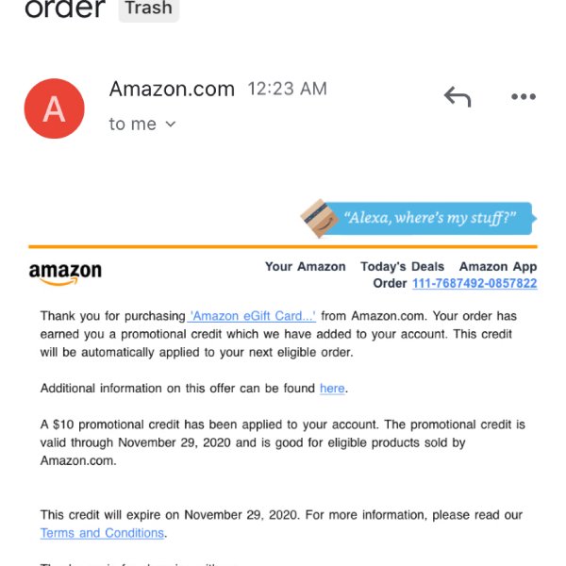Click the 'Amazon eGift Card...' link
Screen dimensions: 566x566
[x=252, y=316]
